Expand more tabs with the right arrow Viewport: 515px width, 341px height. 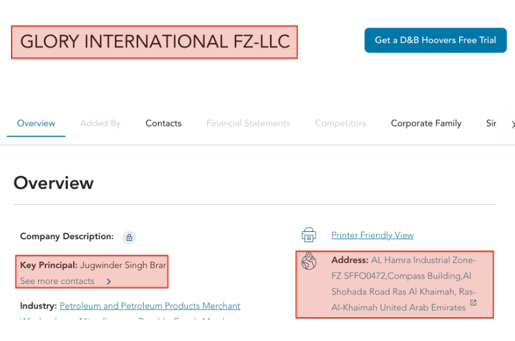[513, 125]
